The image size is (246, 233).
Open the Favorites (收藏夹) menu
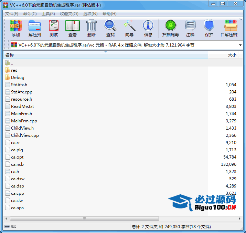pos(69,14)
